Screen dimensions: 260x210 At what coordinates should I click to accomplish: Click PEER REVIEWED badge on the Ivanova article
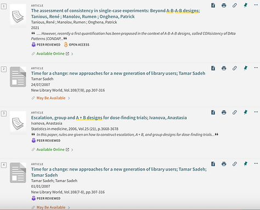coord(46,140)
